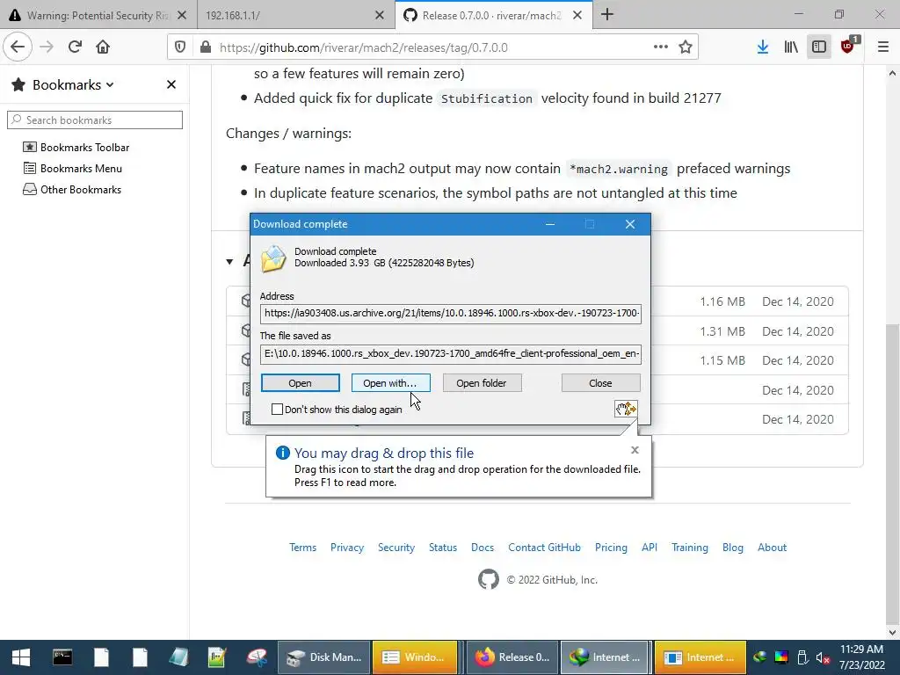Open the Pricing footer link

tap(612, 548)
